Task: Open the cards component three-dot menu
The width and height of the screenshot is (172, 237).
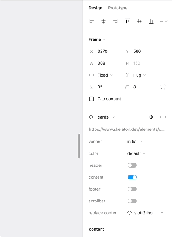Action: (x=163, y=117)
